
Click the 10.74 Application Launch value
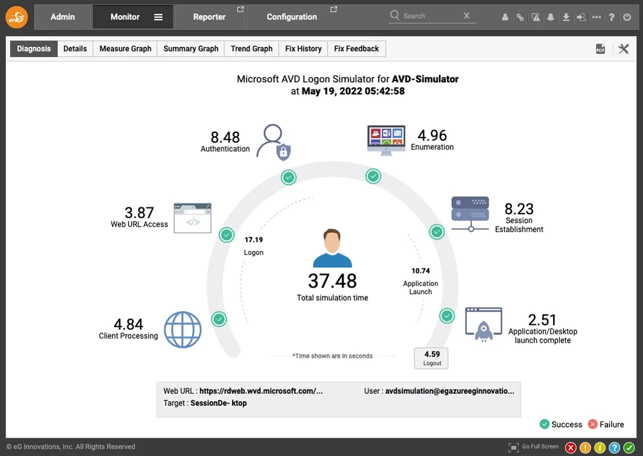coord(421,270)
